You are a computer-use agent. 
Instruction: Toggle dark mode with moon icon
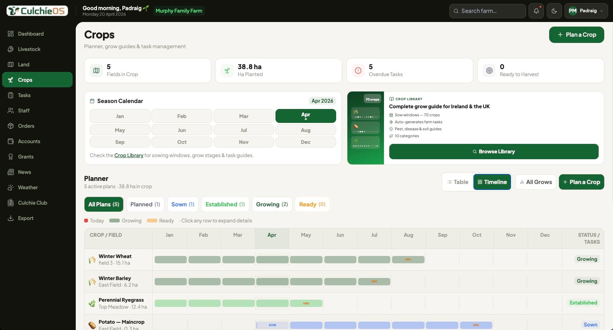point(554,11)
